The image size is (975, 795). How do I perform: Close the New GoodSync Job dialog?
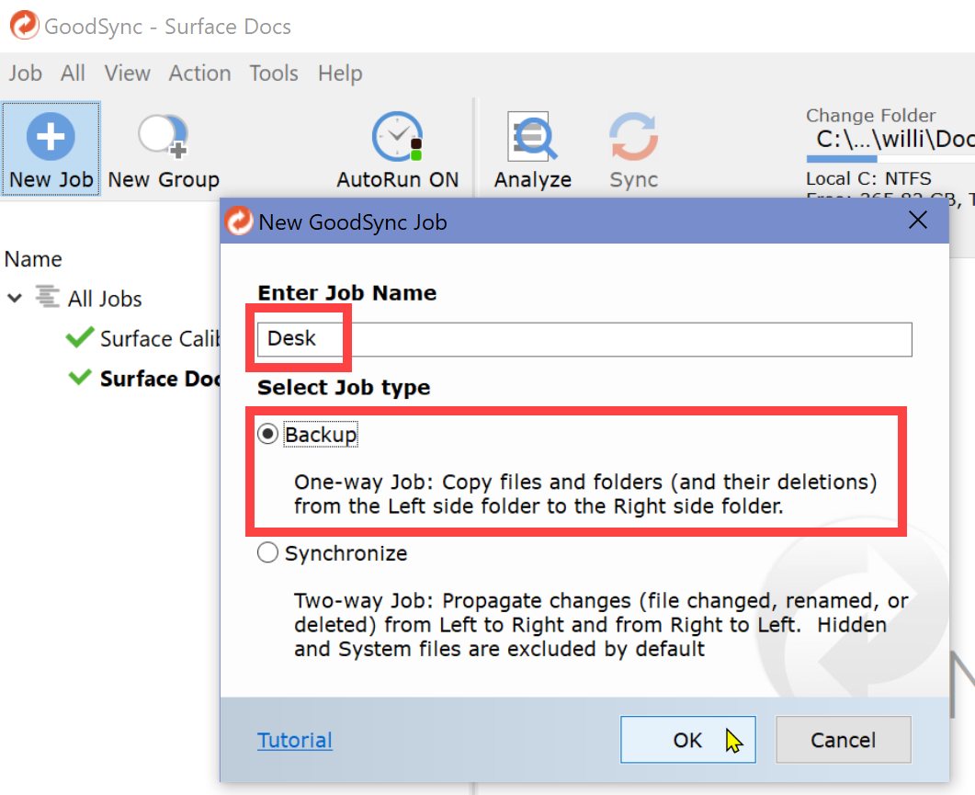[918, 221]
